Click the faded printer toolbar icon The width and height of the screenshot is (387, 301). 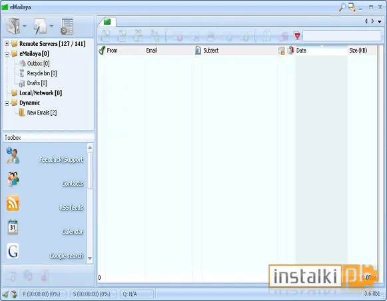coord(211,37)
